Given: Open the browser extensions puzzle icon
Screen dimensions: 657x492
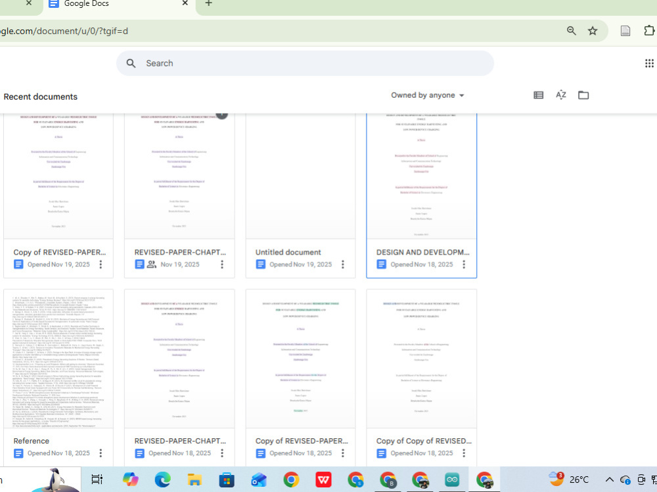Looking at the screenshot, I should 648,31.
